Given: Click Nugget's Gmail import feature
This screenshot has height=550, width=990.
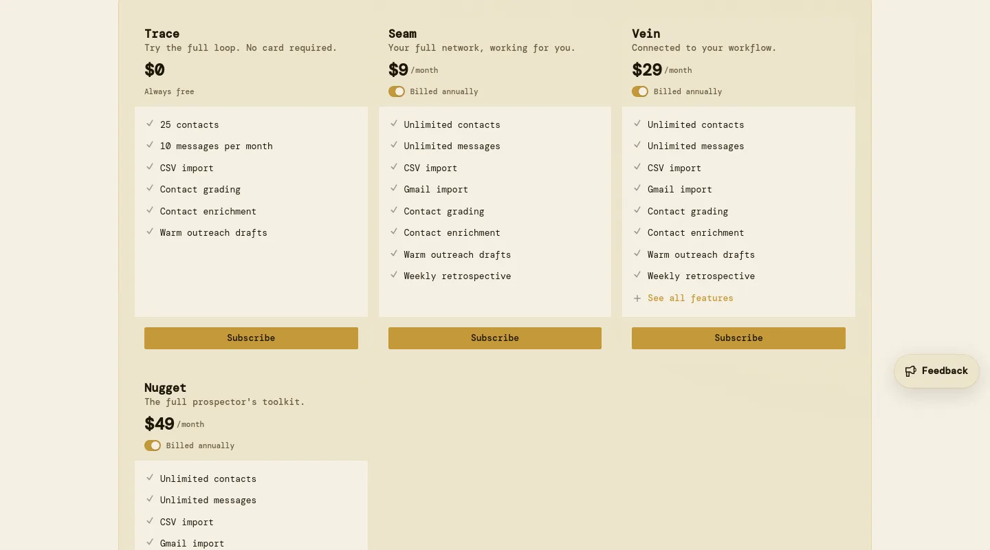Looking at the screenshot, I should point(192,543).
